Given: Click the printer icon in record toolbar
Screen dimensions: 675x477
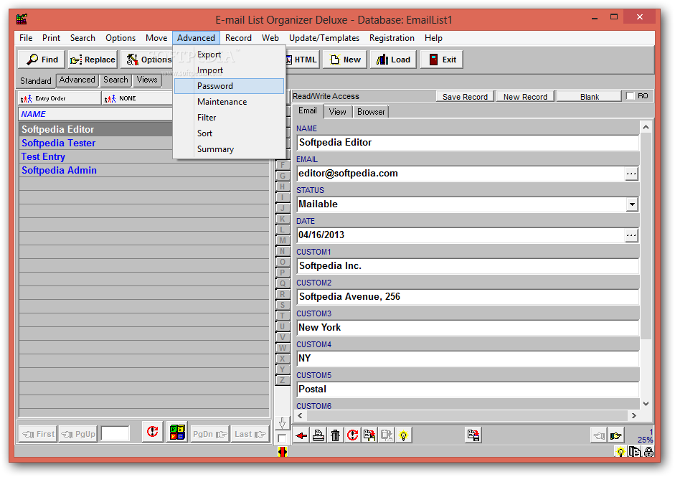Looking at the screenshot, I should tap(318, 435).
